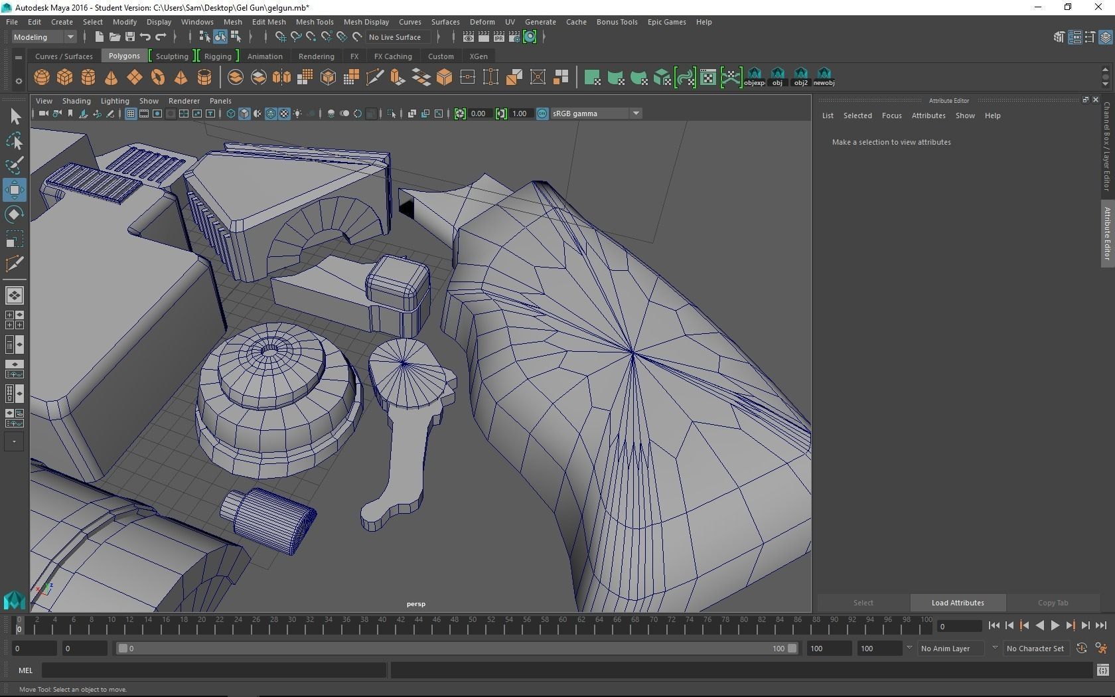
Task: Click the range slider end handle
Action: 792,649
